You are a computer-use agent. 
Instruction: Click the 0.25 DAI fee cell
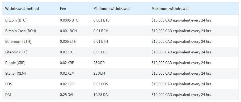coord(66,95)
